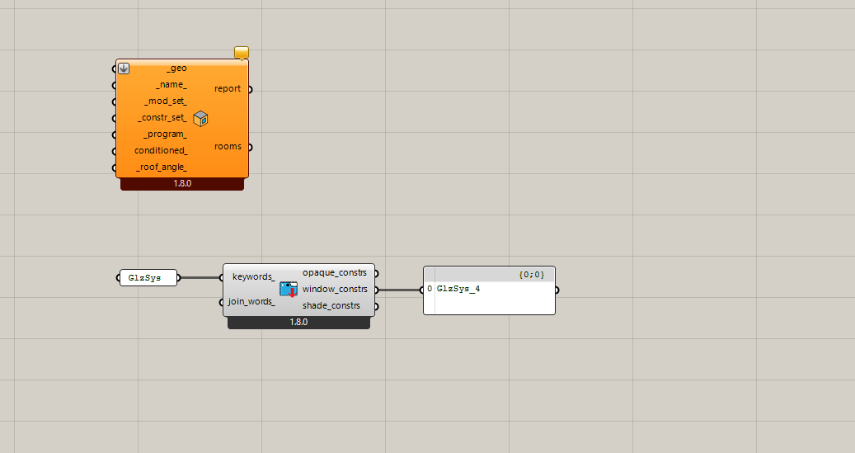Click the rooms output label
Viewport: 855px width, 453px height.
(x=228, y=146)
